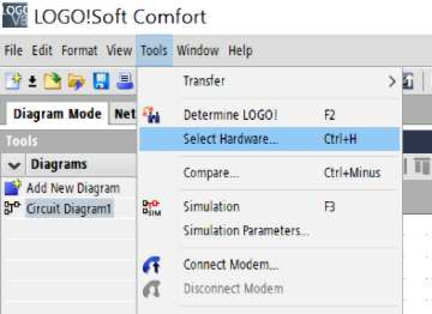The height and width of the screenshot is (314, 432).
Task: Click the LOGO!Soft Comfort app logo
Action: click(15, 15)
